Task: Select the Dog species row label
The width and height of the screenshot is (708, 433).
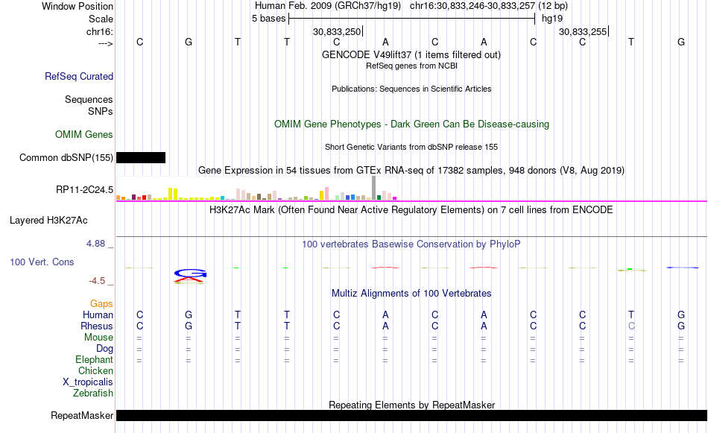Action: point(105,349)
